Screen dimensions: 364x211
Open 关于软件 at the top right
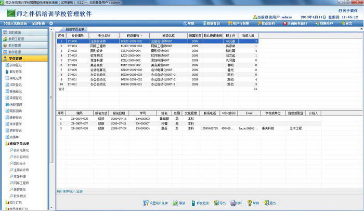[348, 11]
